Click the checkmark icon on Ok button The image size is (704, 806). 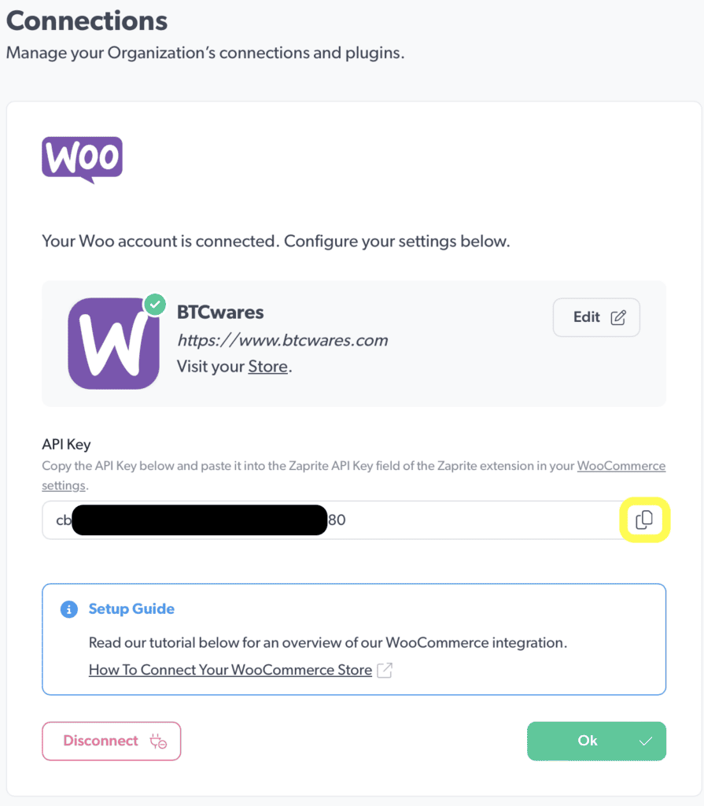(646, 741)
